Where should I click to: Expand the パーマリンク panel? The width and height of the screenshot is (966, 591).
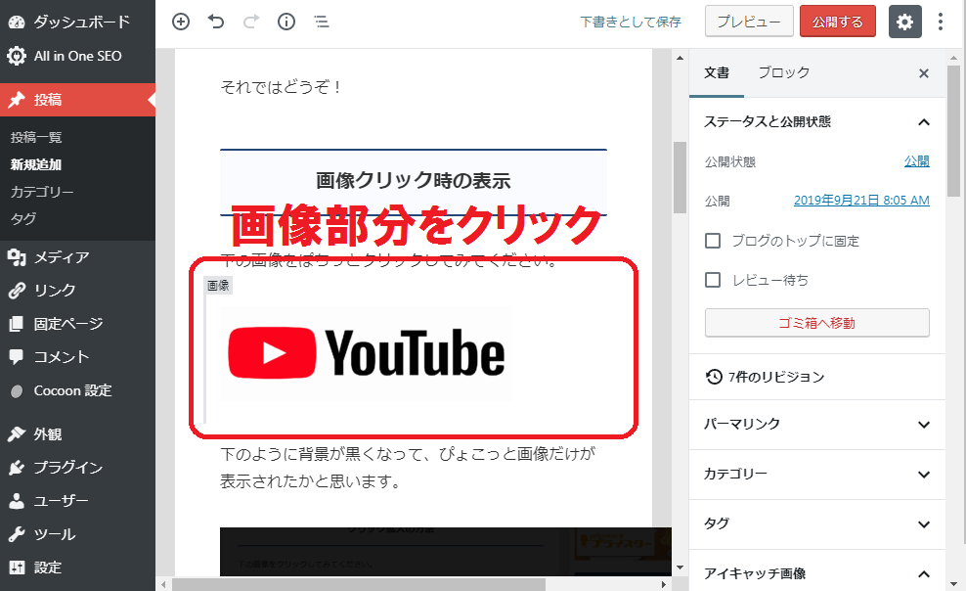pos(817,425)
